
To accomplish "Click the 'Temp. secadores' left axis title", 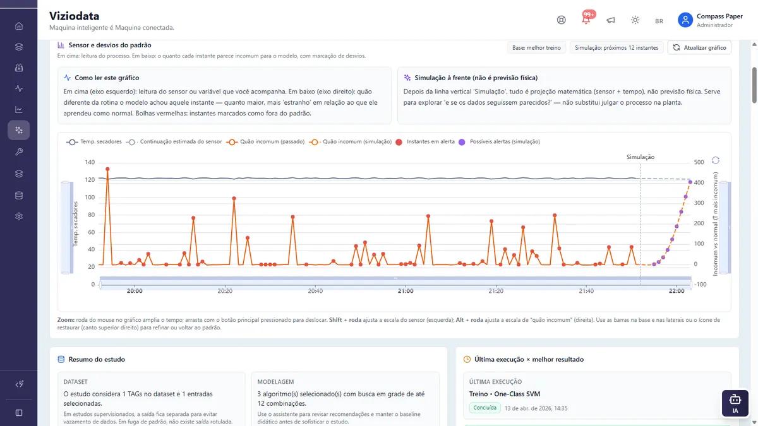I will 75,224.
